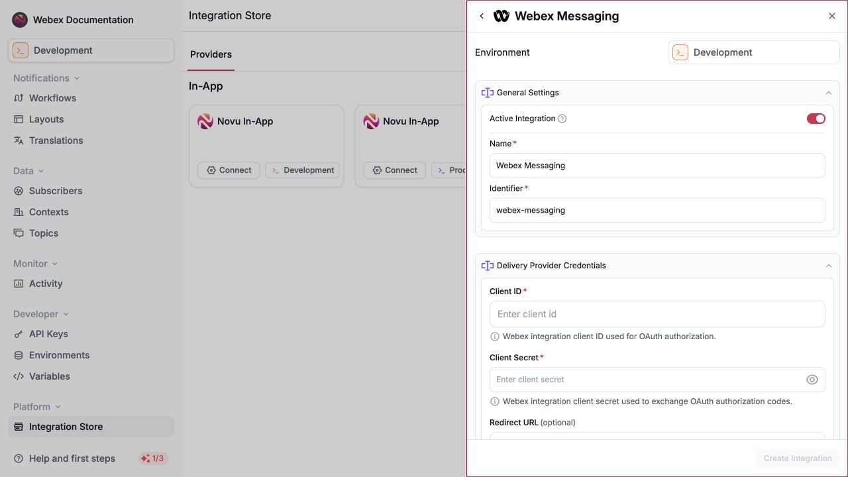Click the Workflows sidebar icon
The image size is (848, 477).
point(19,98)
